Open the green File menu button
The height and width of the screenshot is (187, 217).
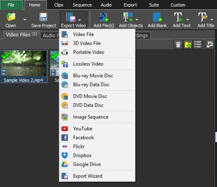click(11, 5)
